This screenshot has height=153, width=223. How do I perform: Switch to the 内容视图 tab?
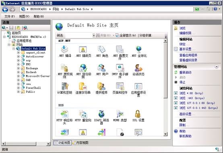[81, 143]
